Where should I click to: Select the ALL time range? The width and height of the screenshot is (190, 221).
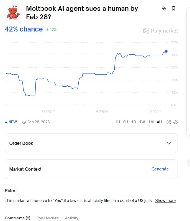[x=160, y=122]
